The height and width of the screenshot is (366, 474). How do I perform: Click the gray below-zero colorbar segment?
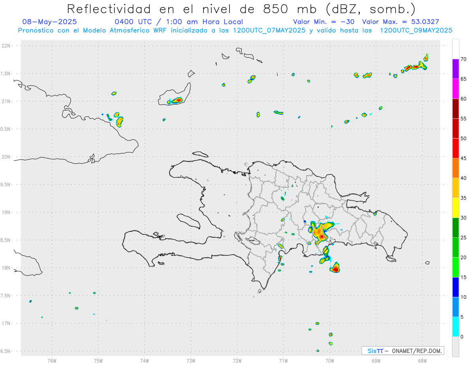[455, 347]
